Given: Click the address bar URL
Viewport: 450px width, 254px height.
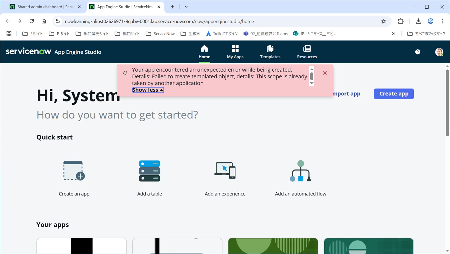Looking at the screenshot, I should [159, 21].
